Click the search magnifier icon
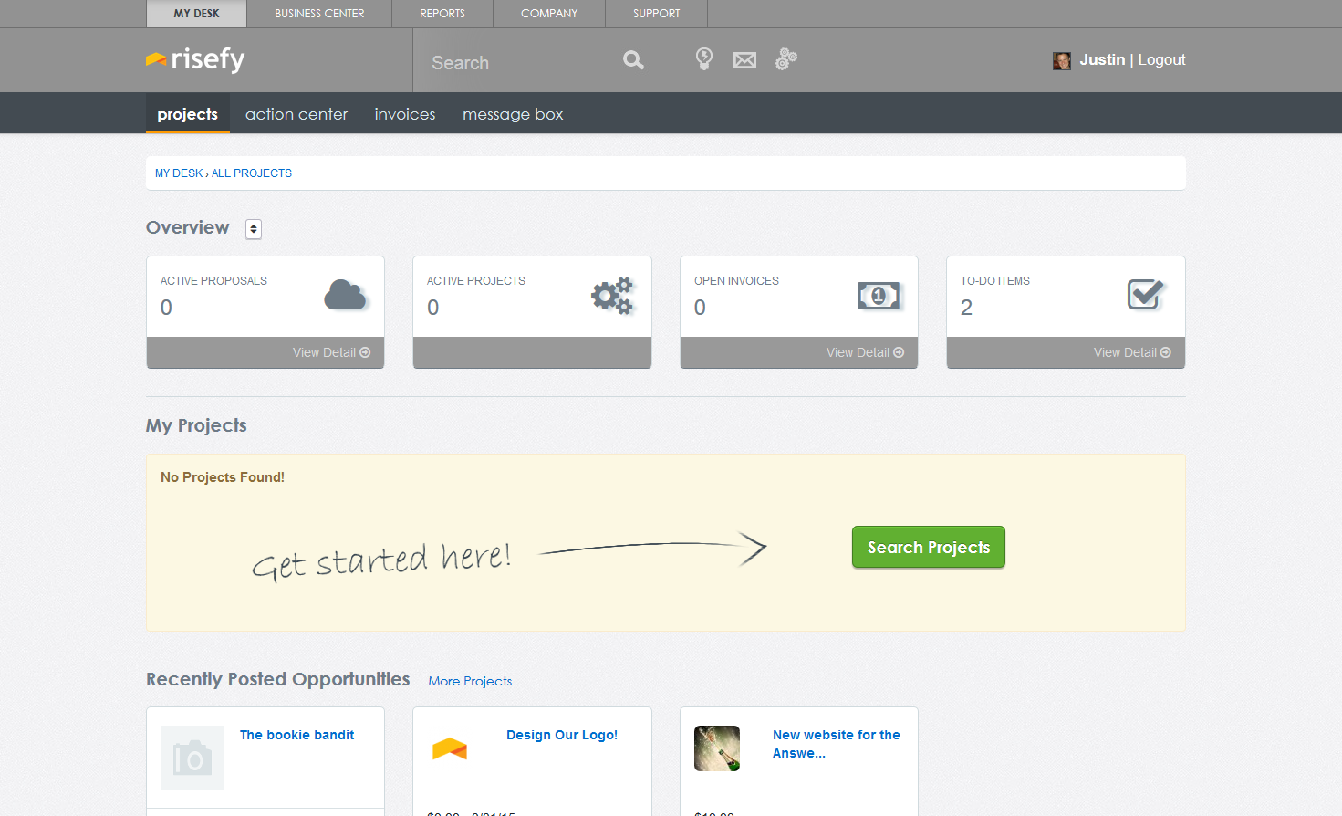The width and height of the screenshot is (1342, 816). pos(633,60)
